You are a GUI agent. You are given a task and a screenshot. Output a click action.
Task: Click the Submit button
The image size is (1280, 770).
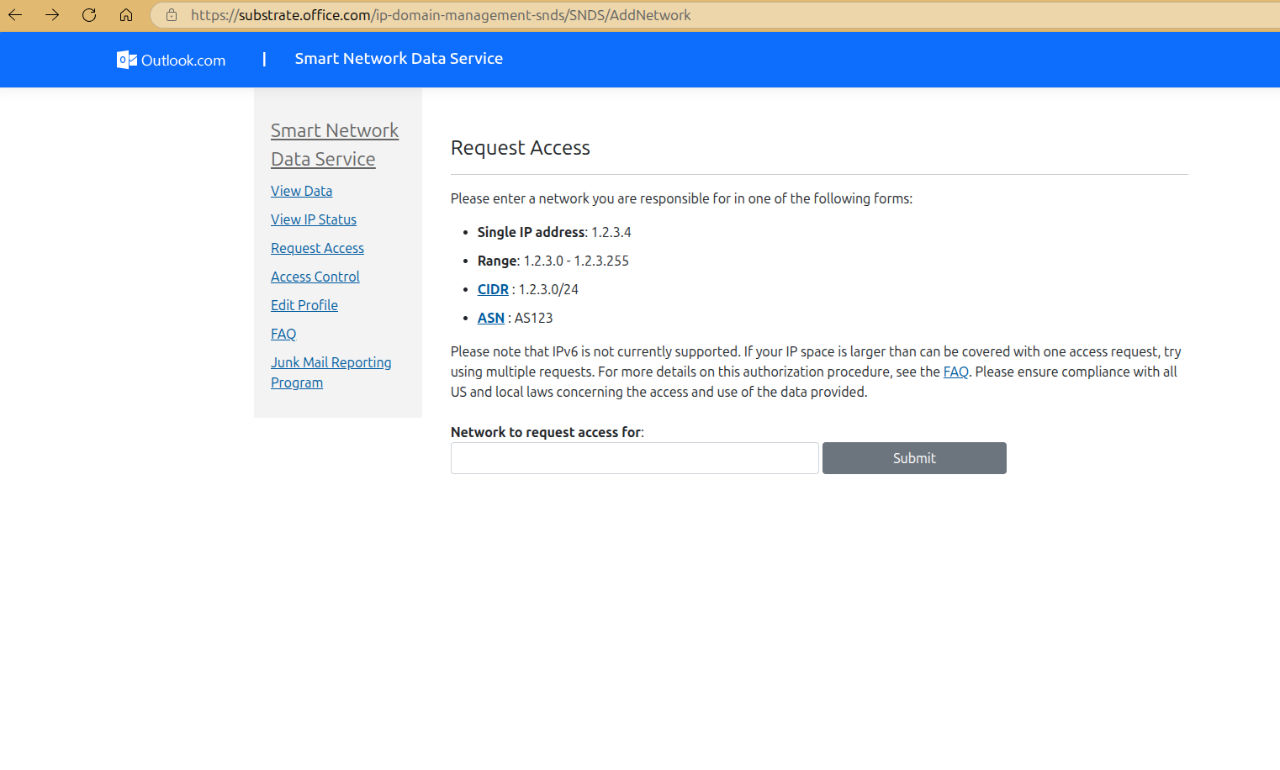click(914, 458)
